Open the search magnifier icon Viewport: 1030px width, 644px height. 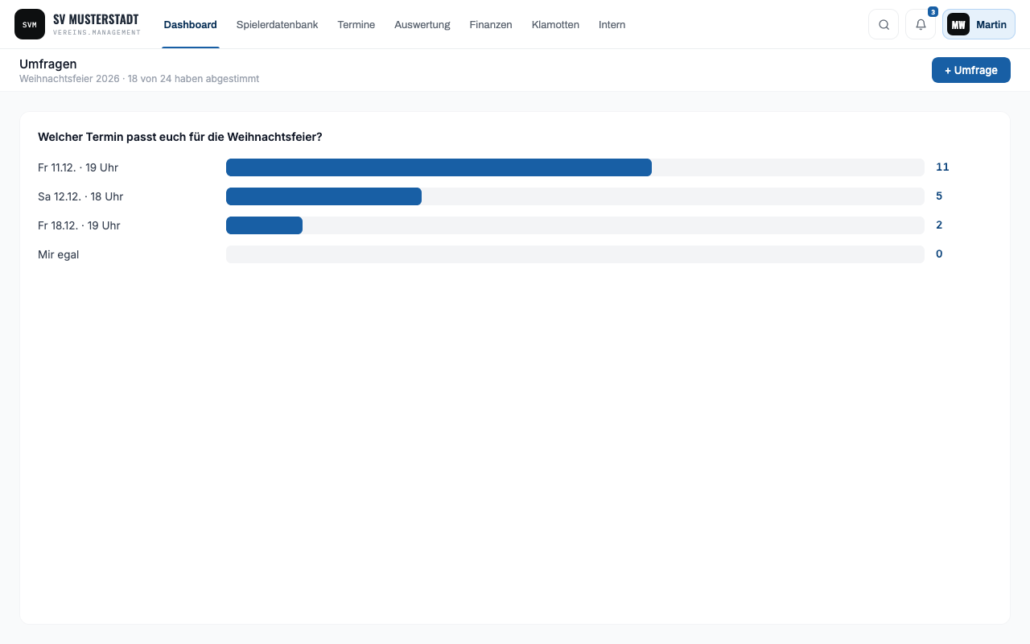[884, 24]
